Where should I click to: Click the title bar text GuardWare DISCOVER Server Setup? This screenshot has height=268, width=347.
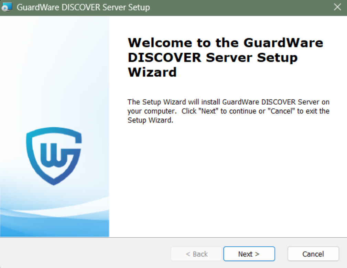(x=83, y=7)
